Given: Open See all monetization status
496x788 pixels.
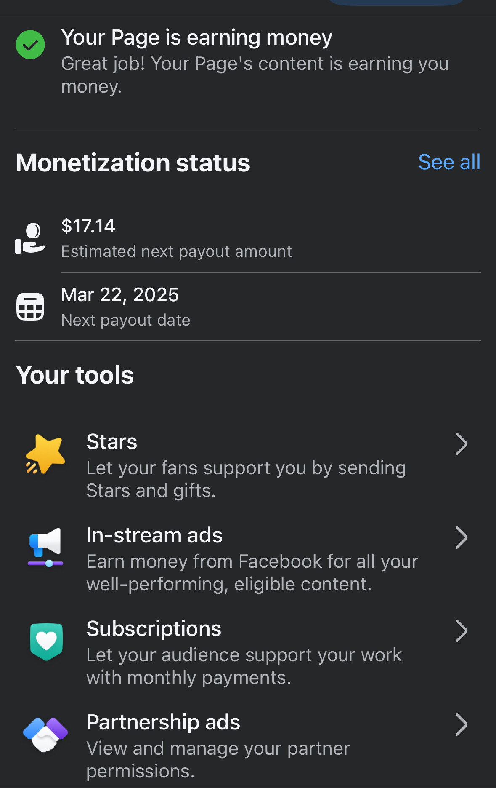Looking at the screenshot, I should click(x=449, y=162).
